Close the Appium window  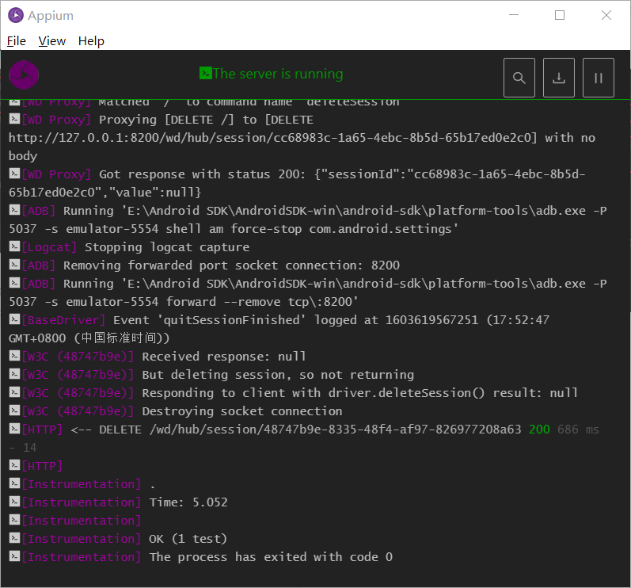(606, 15)
